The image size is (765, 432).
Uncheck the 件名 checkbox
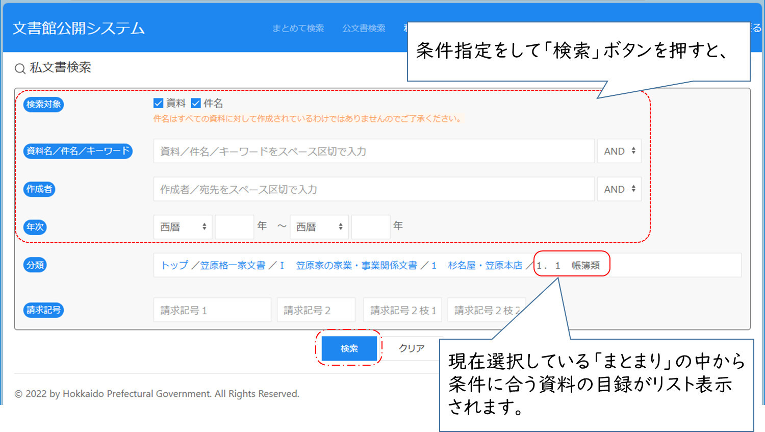[x=196, y=103]
